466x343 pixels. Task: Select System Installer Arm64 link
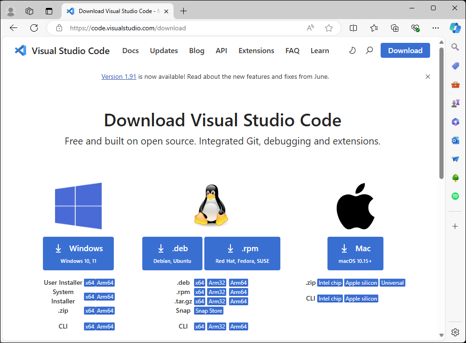coord(105,297)
